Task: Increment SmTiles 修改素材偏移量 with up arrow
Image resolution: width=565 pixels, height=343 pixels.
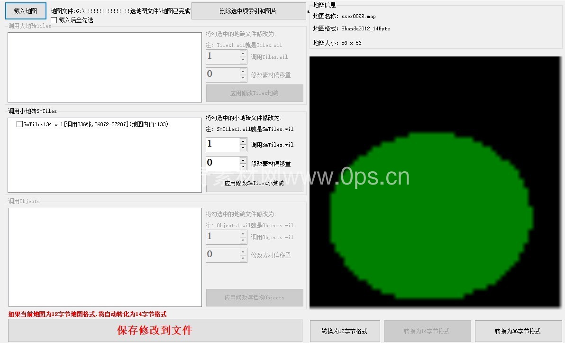Action: (x=243, y=160)
